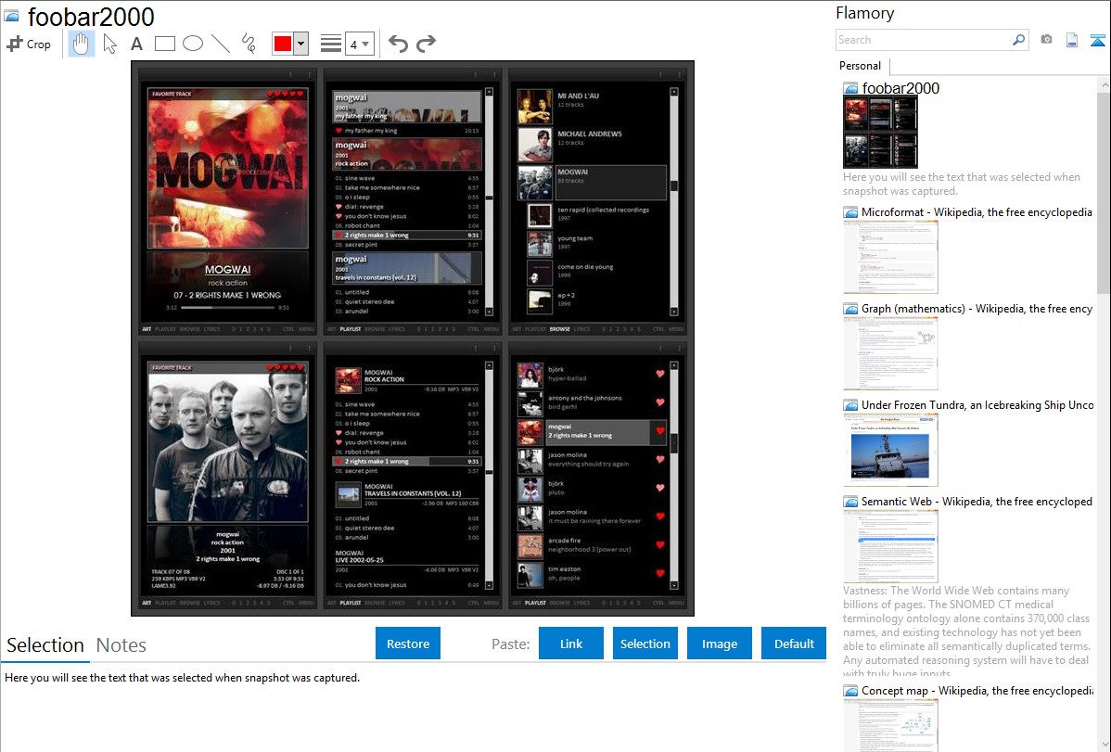
Task: Select 'Concept map - Wikipedia' title
Action: (x=977, y=691)
